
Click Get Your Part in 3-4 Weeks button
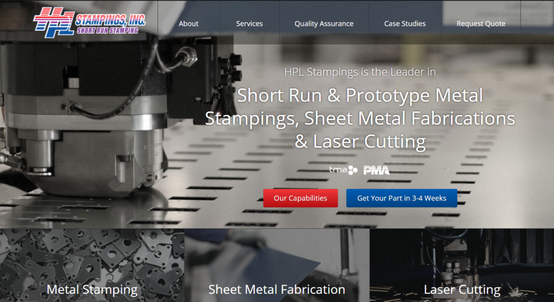[x=401, y=198]
